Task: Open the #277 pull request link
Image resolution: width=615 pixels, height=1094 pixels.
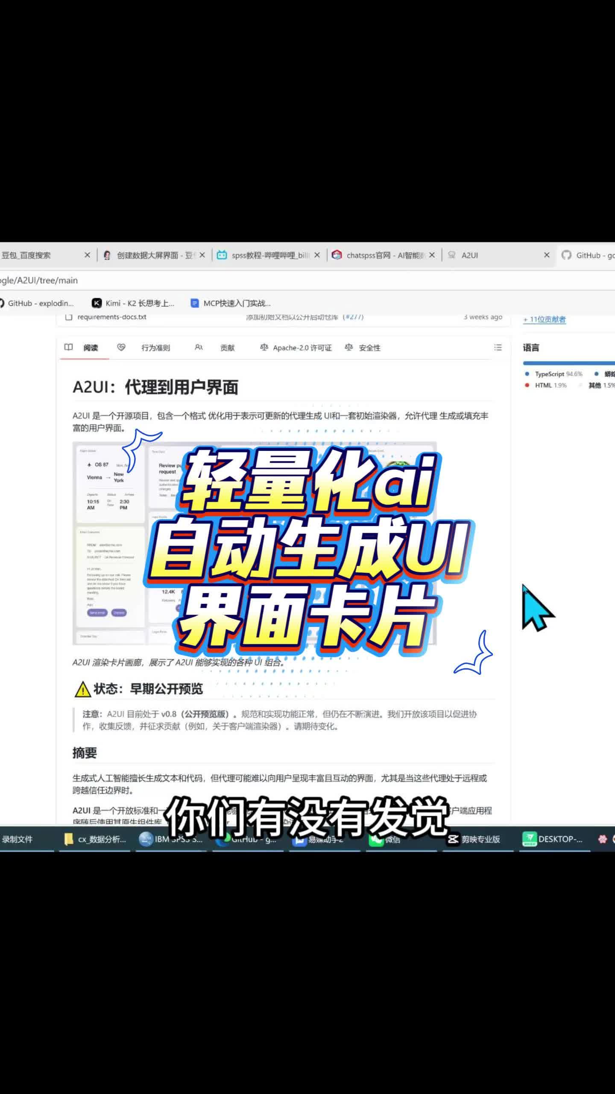Action: pyautogui.click(x=354, y=317)
